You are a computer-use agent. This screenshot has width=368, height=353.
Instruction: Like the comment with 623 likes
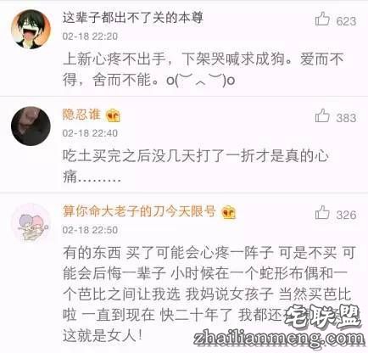[322, 20]
